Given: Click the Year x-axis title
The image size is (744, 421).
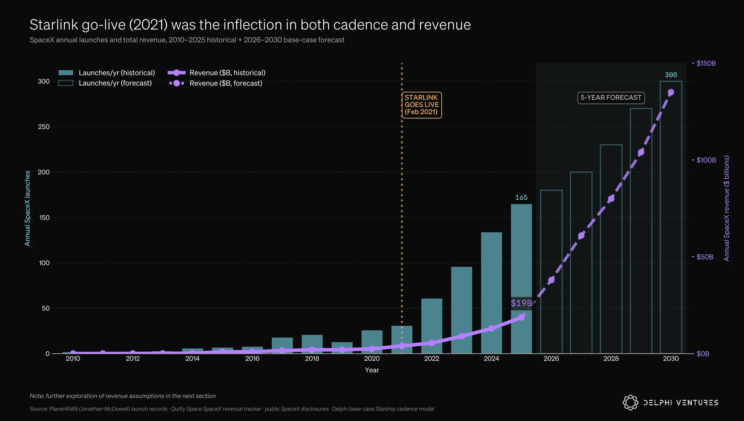Looking at the screenshot, I should [x=372, y=370].
